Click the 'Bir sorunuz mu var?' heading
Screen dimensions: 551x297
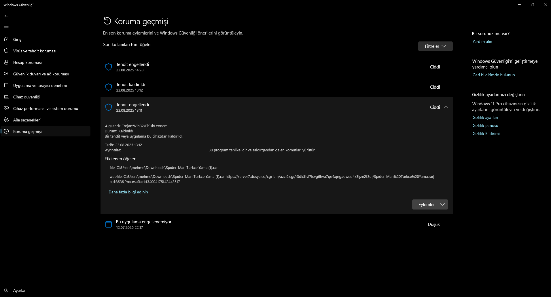coord(491,34)
